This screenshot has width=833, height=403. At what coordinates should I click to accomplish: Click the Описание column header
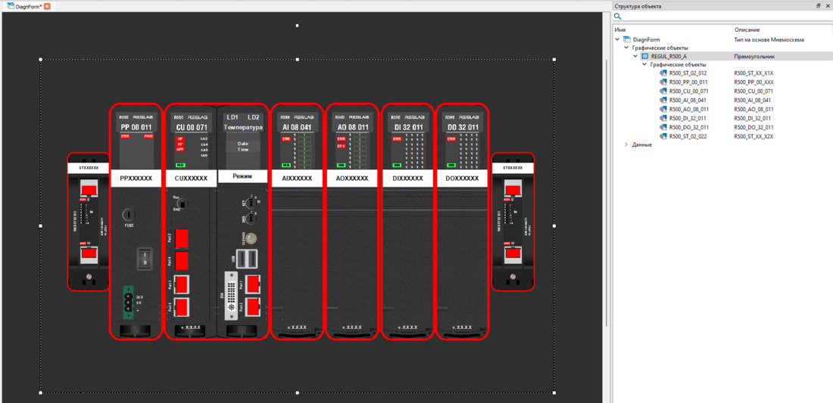click(x=747, y=29)
